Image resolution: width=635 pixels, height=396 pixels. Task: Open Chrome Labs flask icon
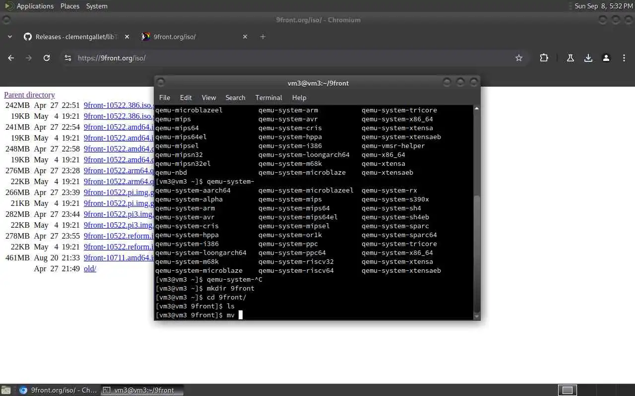pyautogui.click(x=571, y=58)
